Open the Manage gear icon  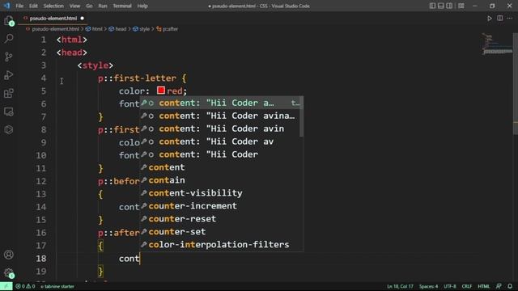tap(9, 273)
